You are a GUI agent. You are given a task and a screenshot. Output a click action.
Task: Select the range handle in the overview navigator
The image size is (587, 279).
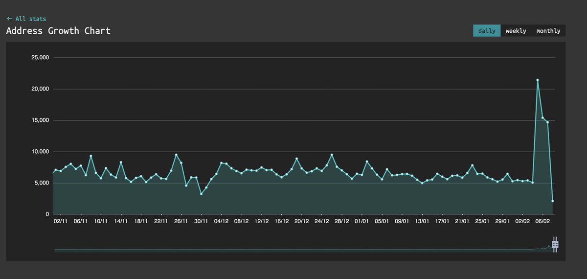tap(555, 245)
